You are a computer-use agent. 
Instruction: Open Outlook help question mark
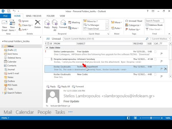pos(148,11)
